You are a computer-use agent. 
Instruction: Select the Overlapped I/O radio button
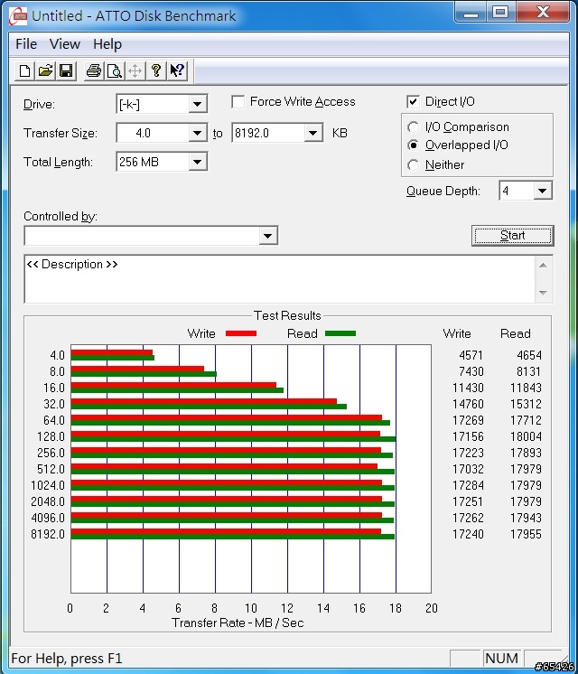tap(413, 145)
